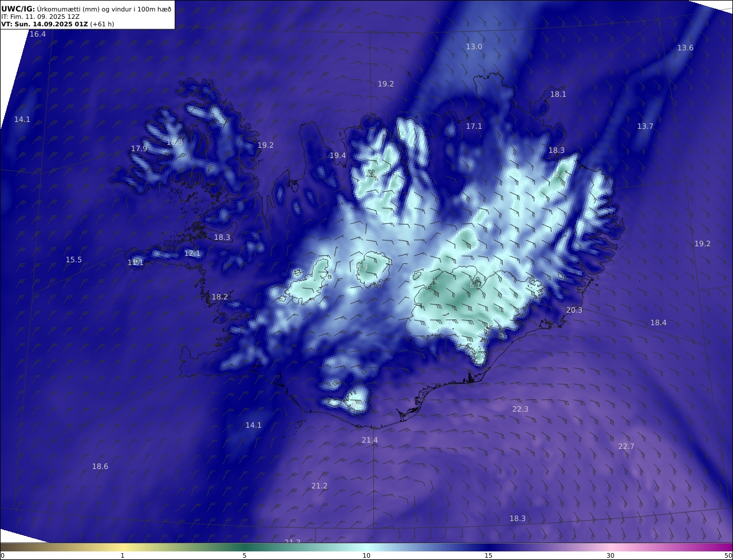Click the 30 tick on the color scale
Screen dimensions: 733x560
(610, 556)
